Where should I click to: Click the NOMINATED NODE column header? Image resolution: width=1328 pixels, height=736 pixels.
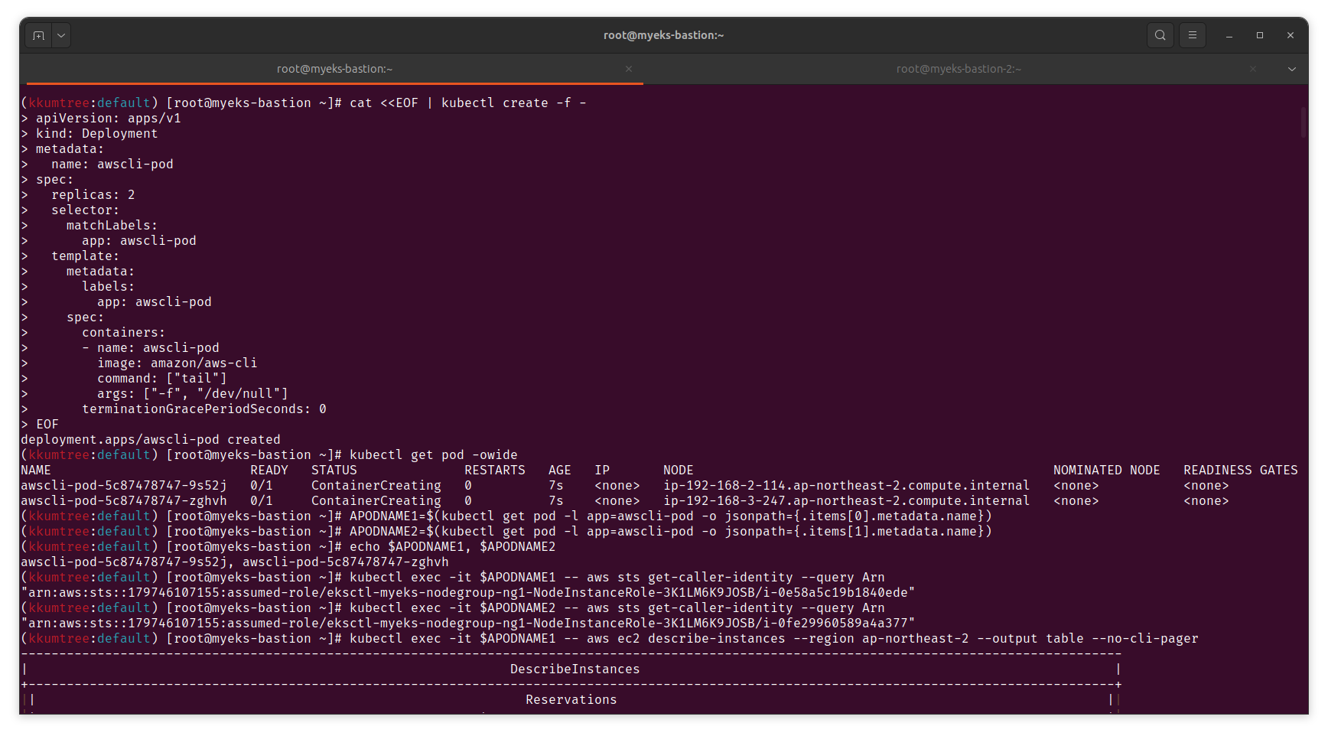1107,470
